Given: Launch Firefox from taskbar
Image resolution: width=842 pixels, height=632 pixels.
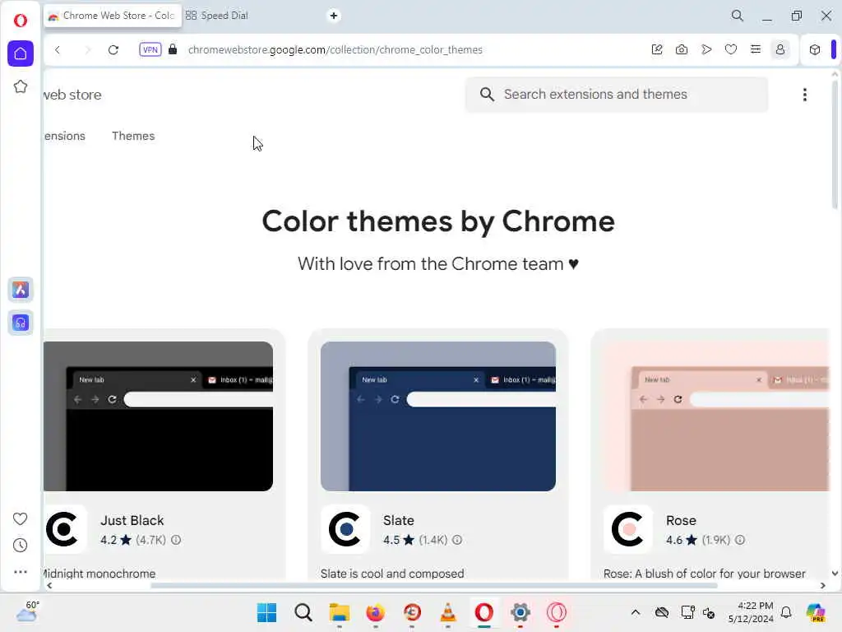Looking at the screenshot, I should 375,612.
